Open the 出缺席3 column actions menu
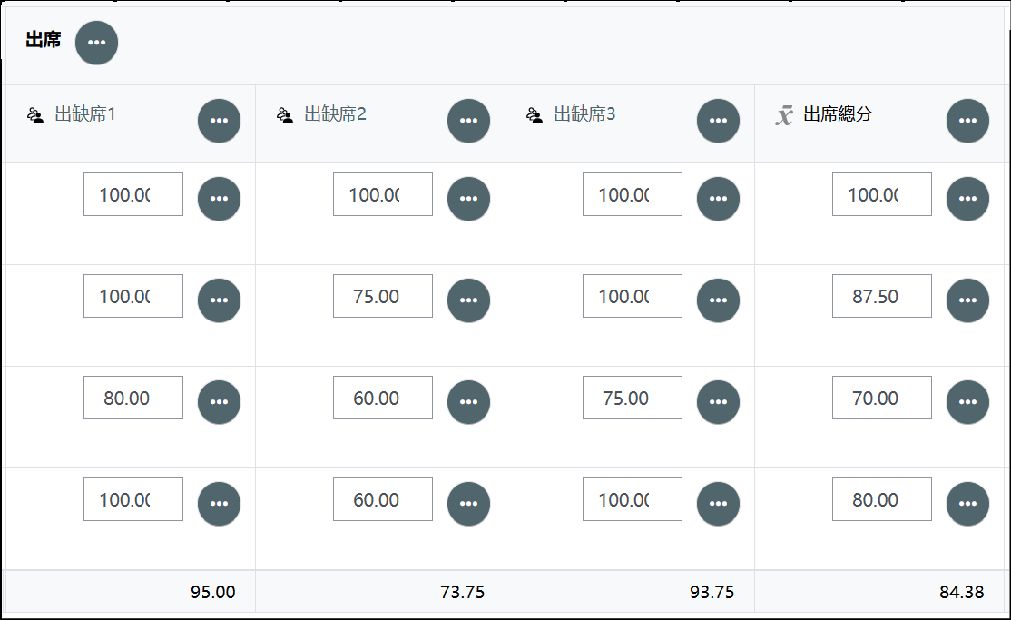1011x620 pixels. point(718,121)
